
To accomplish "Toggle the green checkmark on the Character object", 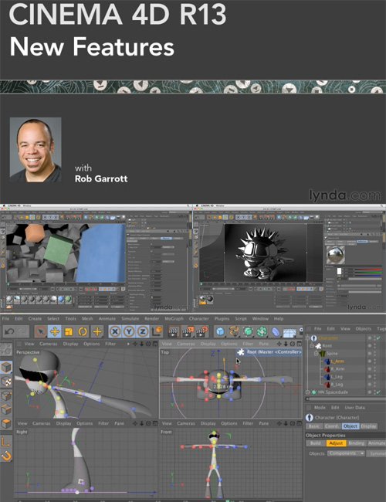I will pos(378,338).
